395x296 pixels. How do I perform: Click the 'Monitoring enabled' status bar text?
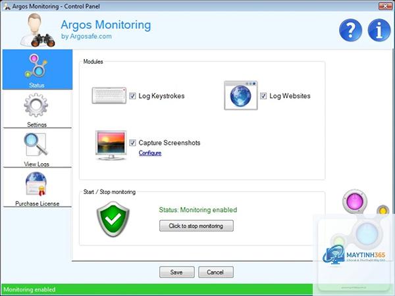click(x=29, y=289)
